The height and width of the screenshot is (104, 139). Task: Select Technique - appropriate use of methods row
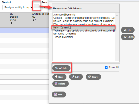pos(84,31)
